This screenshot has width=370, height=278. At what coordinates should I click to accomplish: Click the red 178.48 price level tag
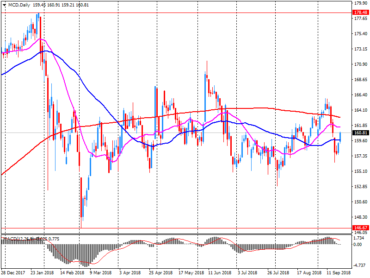360,13
